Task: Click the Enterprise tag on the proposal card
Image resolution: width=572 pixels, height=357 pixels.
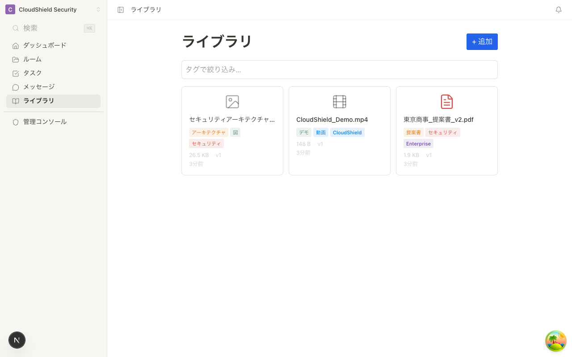Action: (418, 143)
